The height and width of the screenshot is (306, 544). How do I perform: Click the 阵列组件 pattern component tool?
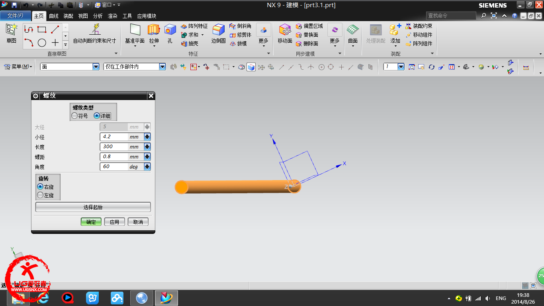click(419, 43)
